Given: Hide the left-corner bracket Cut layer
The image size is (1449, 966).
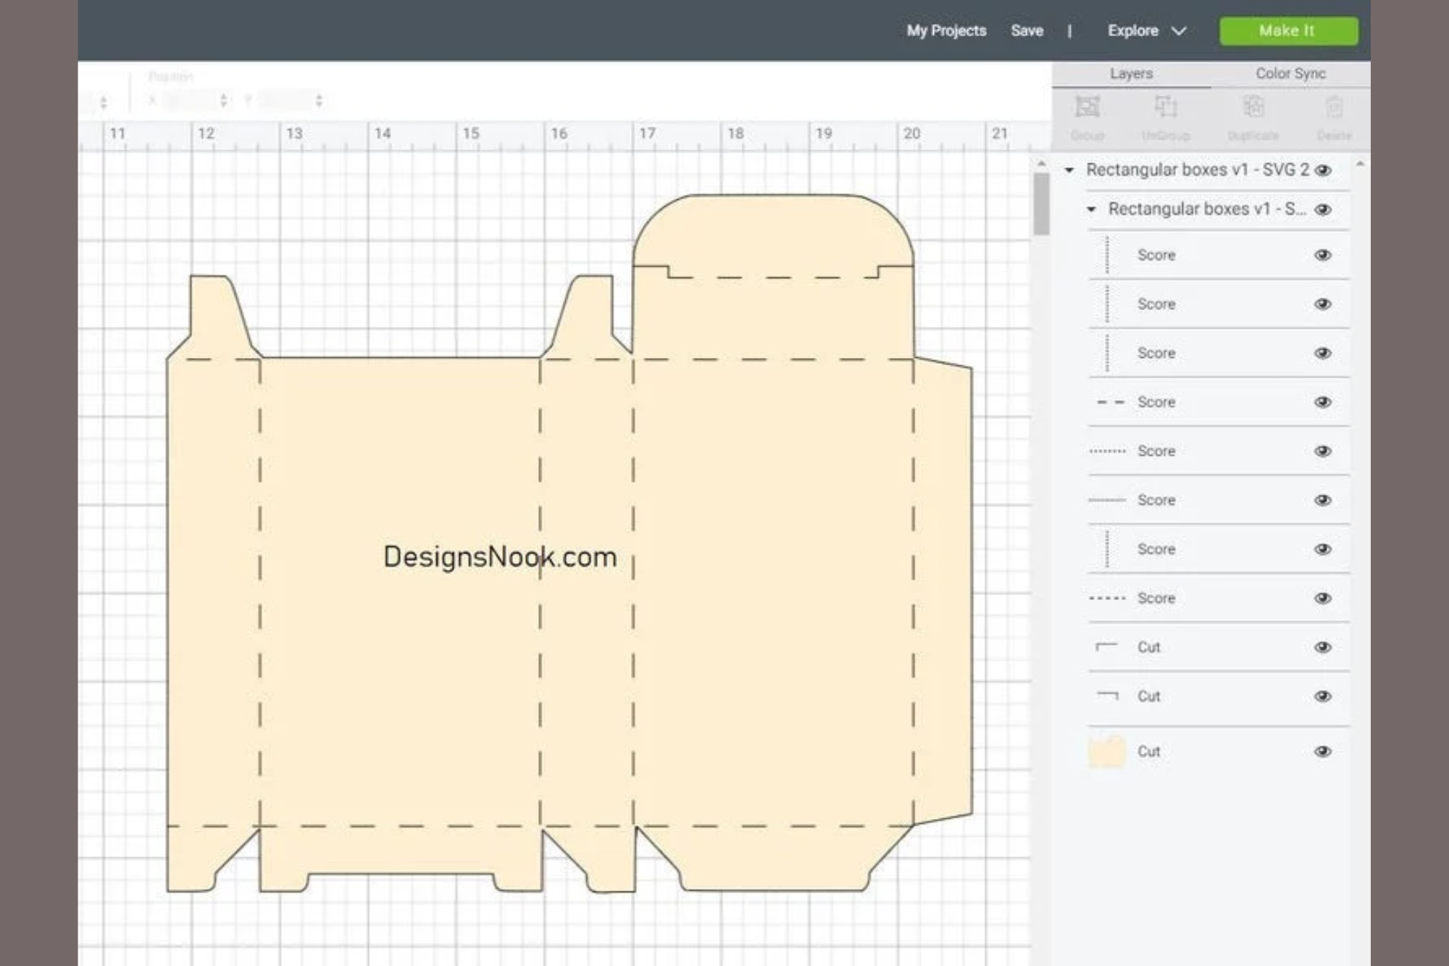Looking at the screenshot, I should coord(1323,647).
